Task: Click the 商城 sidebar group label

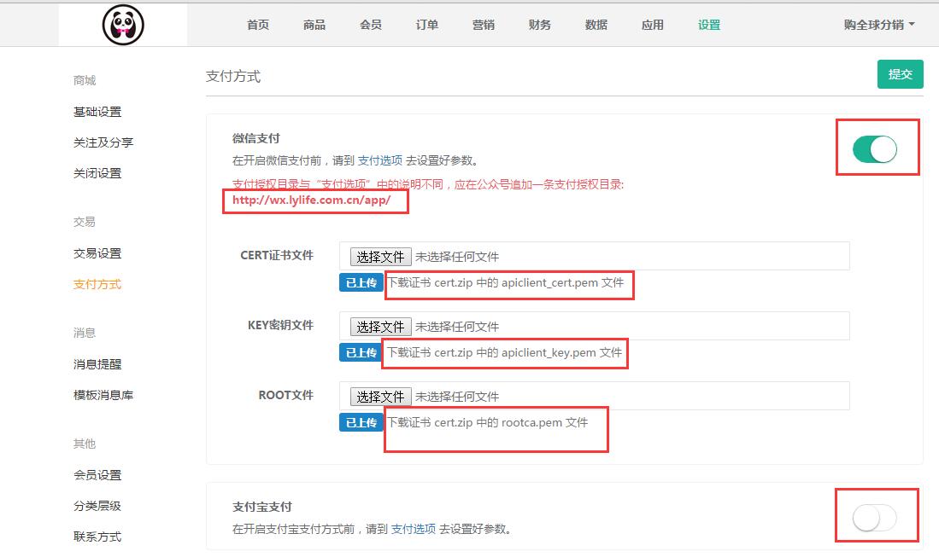Action: point(85,80)
